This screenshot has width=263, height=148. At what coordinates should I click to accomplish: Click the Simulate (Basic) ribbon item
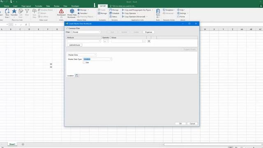tap(46, 10)
